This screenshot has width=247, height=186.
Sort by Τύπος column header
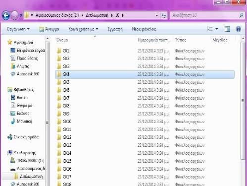(181, 40)
